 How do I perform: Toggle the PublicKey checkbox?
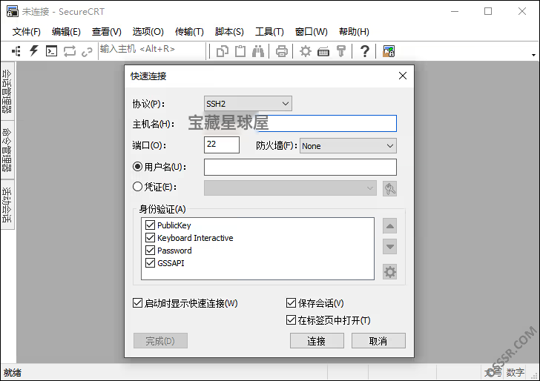coord(150,225)
